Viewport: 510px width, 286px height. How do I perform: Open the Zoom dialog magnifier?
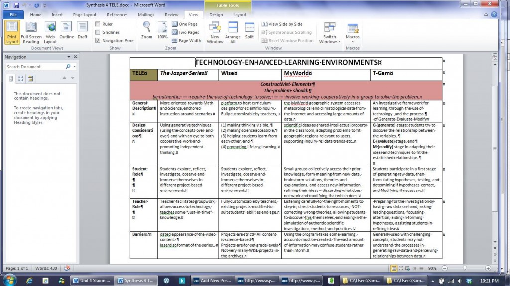click(x=147, y=30)
